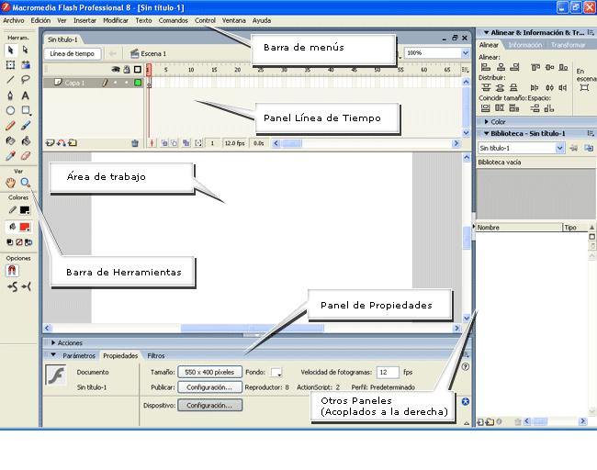Select the Brush tool
The width and height of the screenshot is (597, 470).
pos(26,126)
